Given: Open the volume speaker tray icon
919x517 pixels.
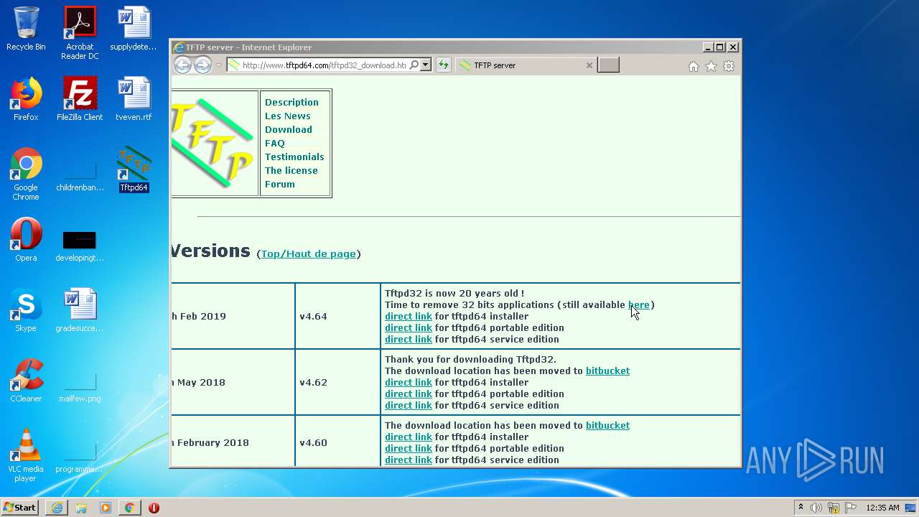Looking at the screenshot, I should pyautogui.click(x=816, y=508).
